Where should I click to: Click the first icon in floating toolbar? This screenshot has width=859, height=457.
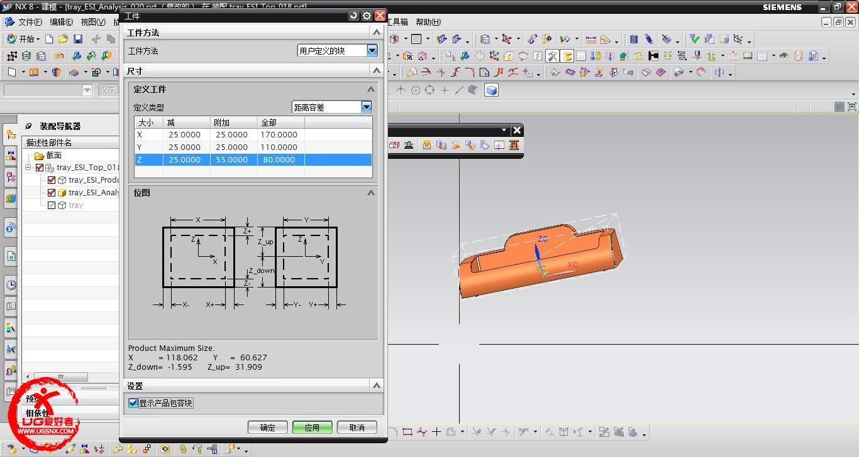(x=394, y=145)
